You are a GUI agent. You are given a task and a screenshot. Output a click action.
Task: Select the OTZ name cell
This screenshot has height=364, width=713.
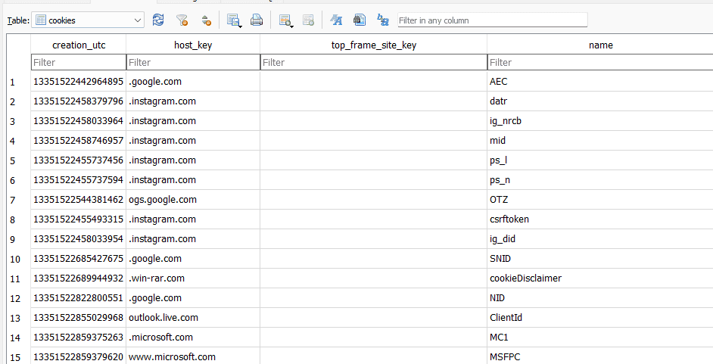click(x=600, y=200)
